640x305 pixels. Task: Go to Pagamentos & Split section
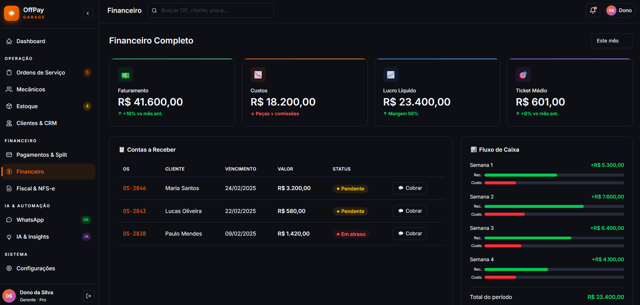[x=42, y=155]
